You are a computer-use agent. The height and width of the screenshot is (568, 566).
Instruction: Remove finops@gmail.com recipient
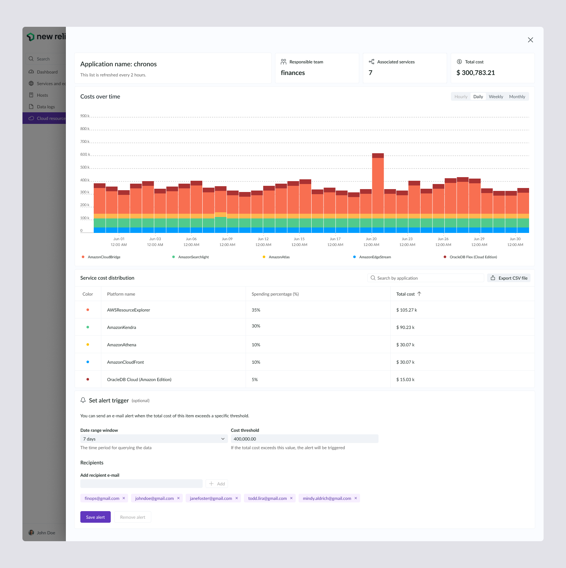[x=124, y=498]
